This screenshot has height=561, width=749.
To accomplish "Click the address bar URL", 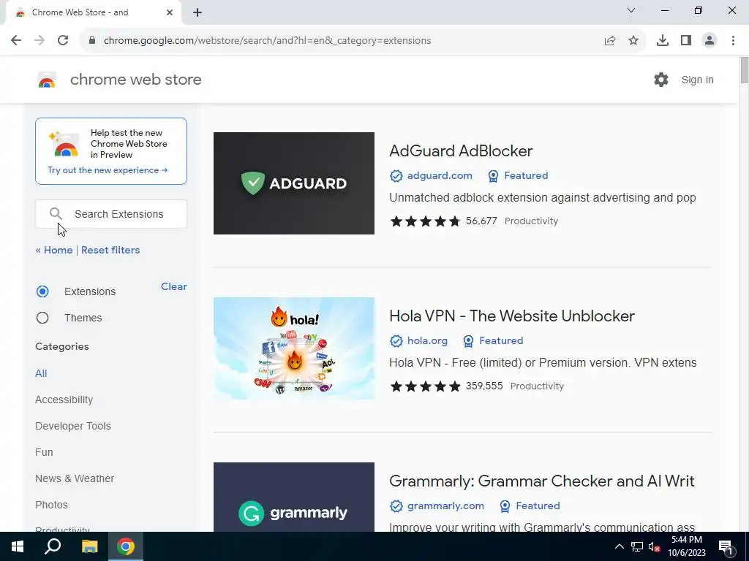I will pos(268,41).
